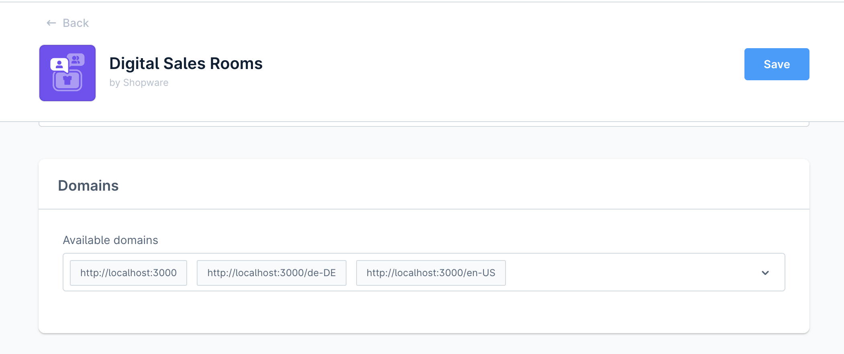Click the Digital Sales Rooms title
The image size is (844, 354).
click(x=186, y=63)
